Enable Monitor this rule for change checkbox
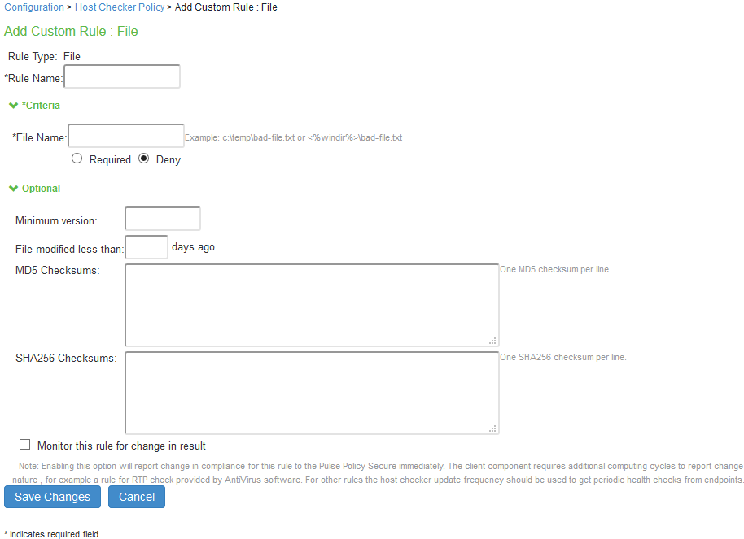 (x=24, y=444)
